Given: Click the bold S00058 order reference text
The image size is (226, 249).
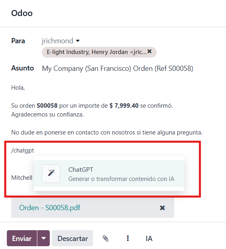Looking at the screenshot, I should (x=47, y=106).
